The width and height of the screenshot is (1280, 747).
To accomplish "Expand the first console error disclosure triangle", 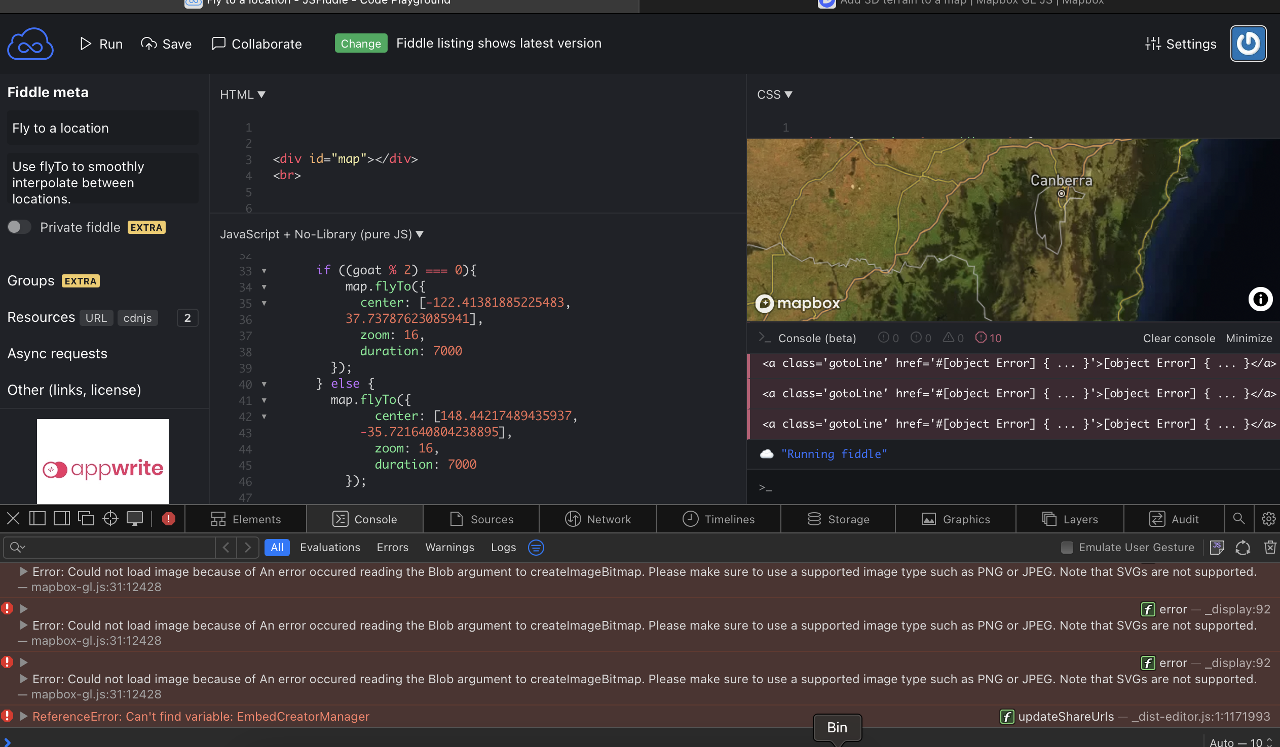I will (23, 572).
